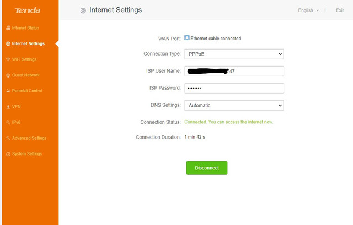Go to Internet Settings menu item
The image size is (353, 225).
coord(28,43)
